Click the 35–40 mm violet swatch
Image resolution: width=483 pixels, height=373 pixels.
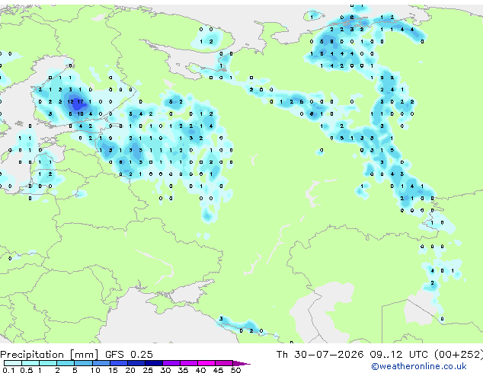[188, 363]
